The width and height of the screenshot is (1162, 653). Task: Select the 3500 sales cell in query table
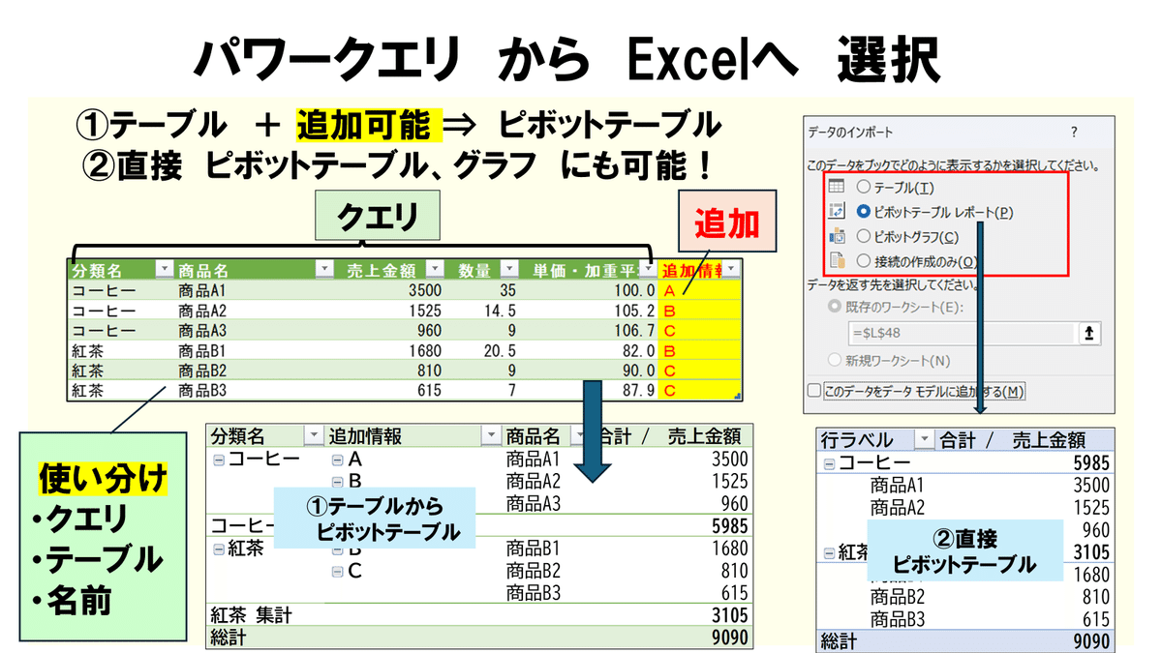[424, 289]
